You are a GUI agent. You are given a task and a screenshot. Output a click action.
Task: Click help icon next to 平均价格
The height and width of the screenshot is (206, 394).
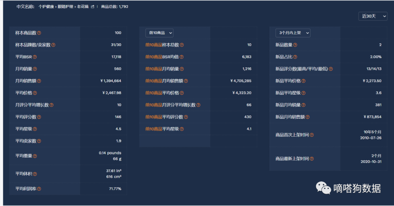(35, 93)
